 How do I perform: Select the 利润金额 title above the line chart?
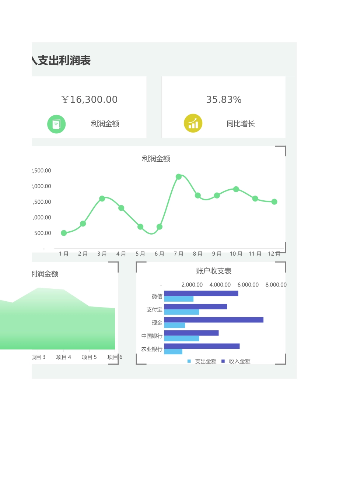(156, 159)
